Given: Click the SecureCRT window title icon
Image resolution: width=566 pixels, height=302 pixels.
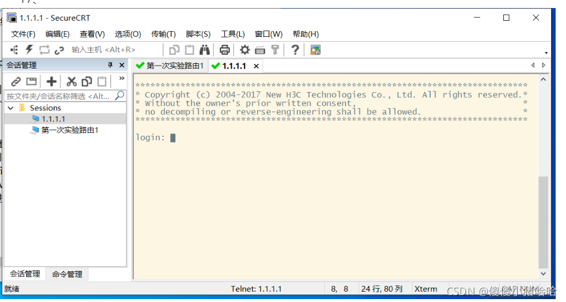Looking at the screenshot, I should coord(12,18).
